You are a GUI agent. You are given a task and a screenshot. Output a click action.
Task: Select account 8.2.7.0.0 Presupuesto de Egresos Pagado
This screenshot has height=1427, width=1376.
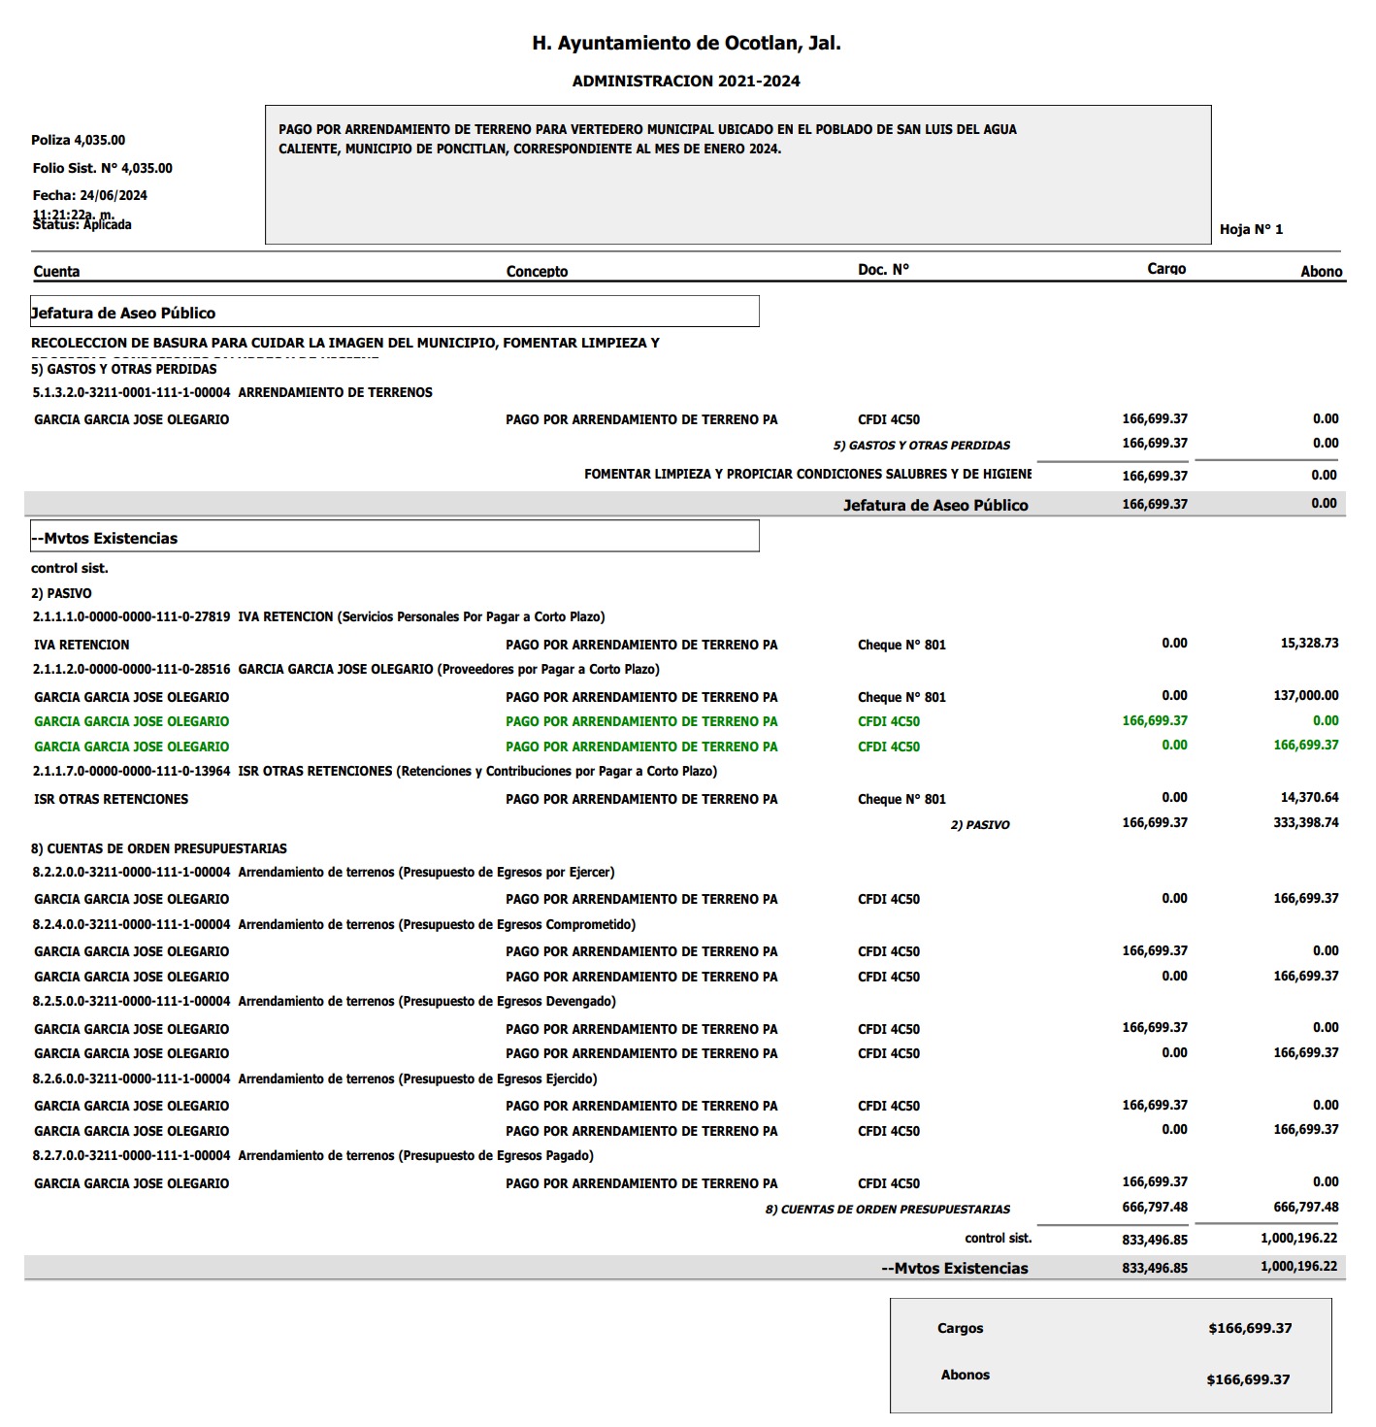[312, 1156]
